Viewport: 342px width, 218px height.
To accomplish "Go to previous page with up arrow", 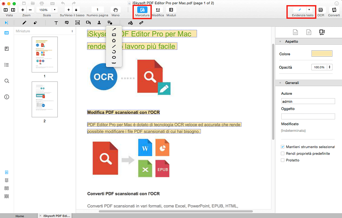I will (68, 10).
